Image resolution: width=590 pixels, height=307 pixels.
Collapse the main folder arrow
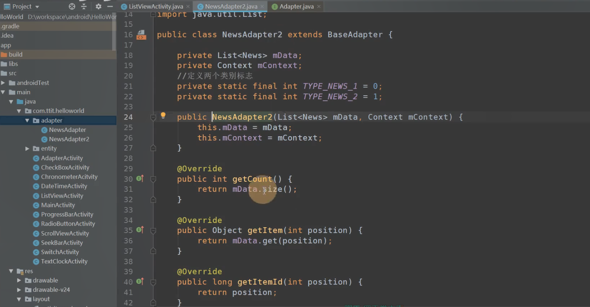[3, 92]
